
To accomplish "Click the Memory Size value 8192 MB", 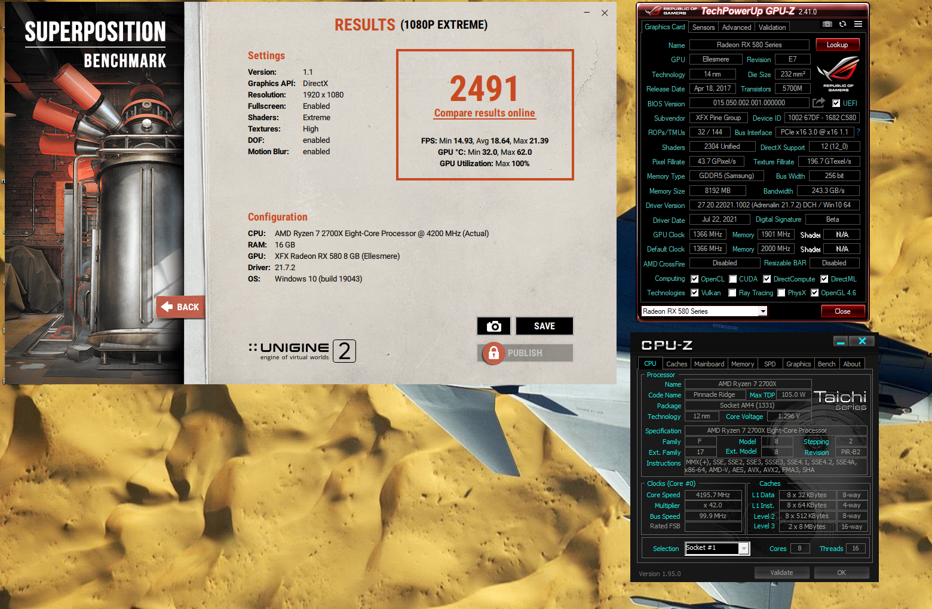I will 718,191.
